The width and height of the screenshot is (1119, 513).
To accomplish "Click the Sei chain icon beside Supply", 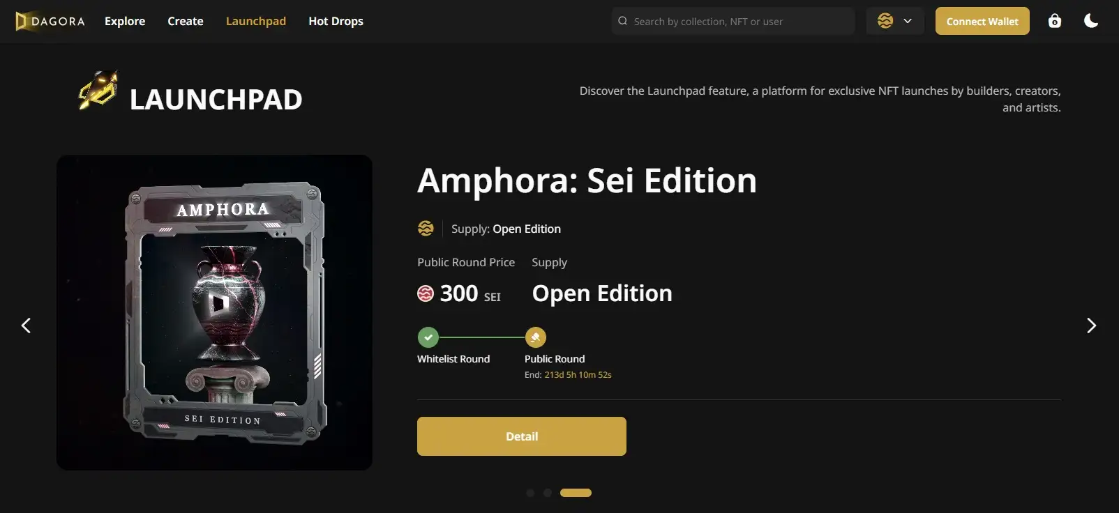I will click(x=426, y=228).
